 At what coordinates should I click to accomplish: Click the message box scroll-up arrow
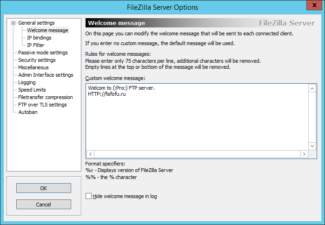[x=312, y=89]
